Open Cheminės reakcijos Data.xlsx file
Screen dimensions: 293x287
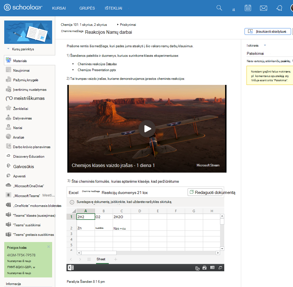[x=97, y=64]
